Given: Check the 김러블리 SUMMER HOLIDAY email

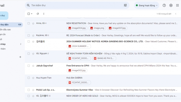Looking at the screenshot, I should point(29,41).
